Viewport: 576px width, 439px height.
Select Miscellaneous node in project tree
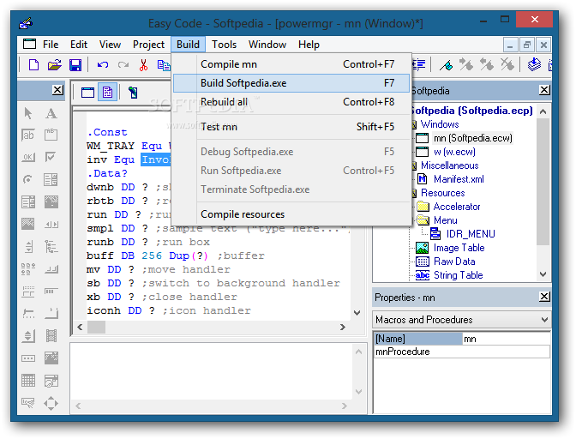[449, 165]
